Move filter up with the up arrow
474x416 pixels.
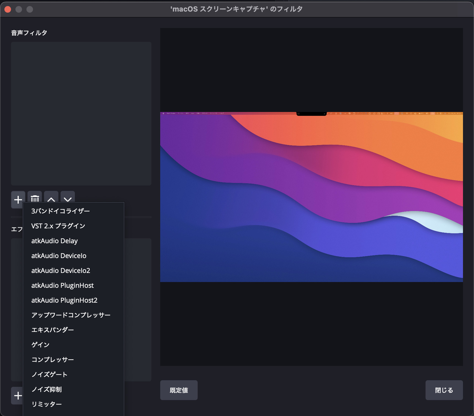[51, 197]
